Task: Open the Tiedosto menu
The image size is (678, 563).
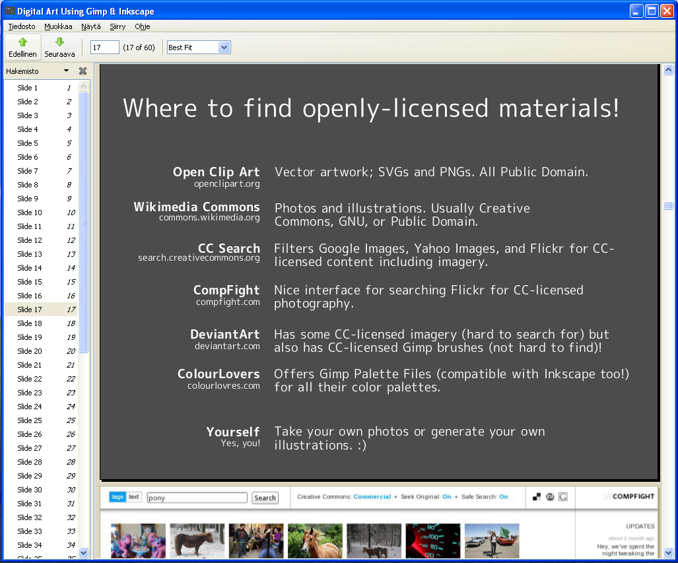Action: (x=22, y=26)
